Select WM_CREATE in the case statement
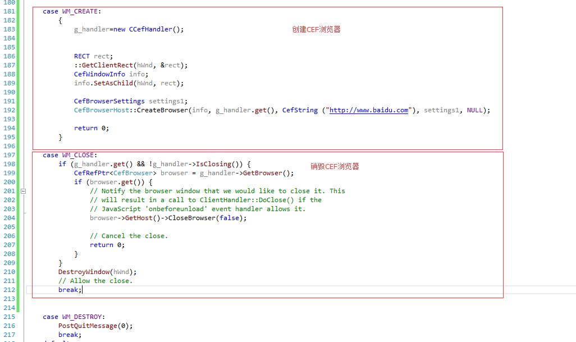 pos(80,11)
